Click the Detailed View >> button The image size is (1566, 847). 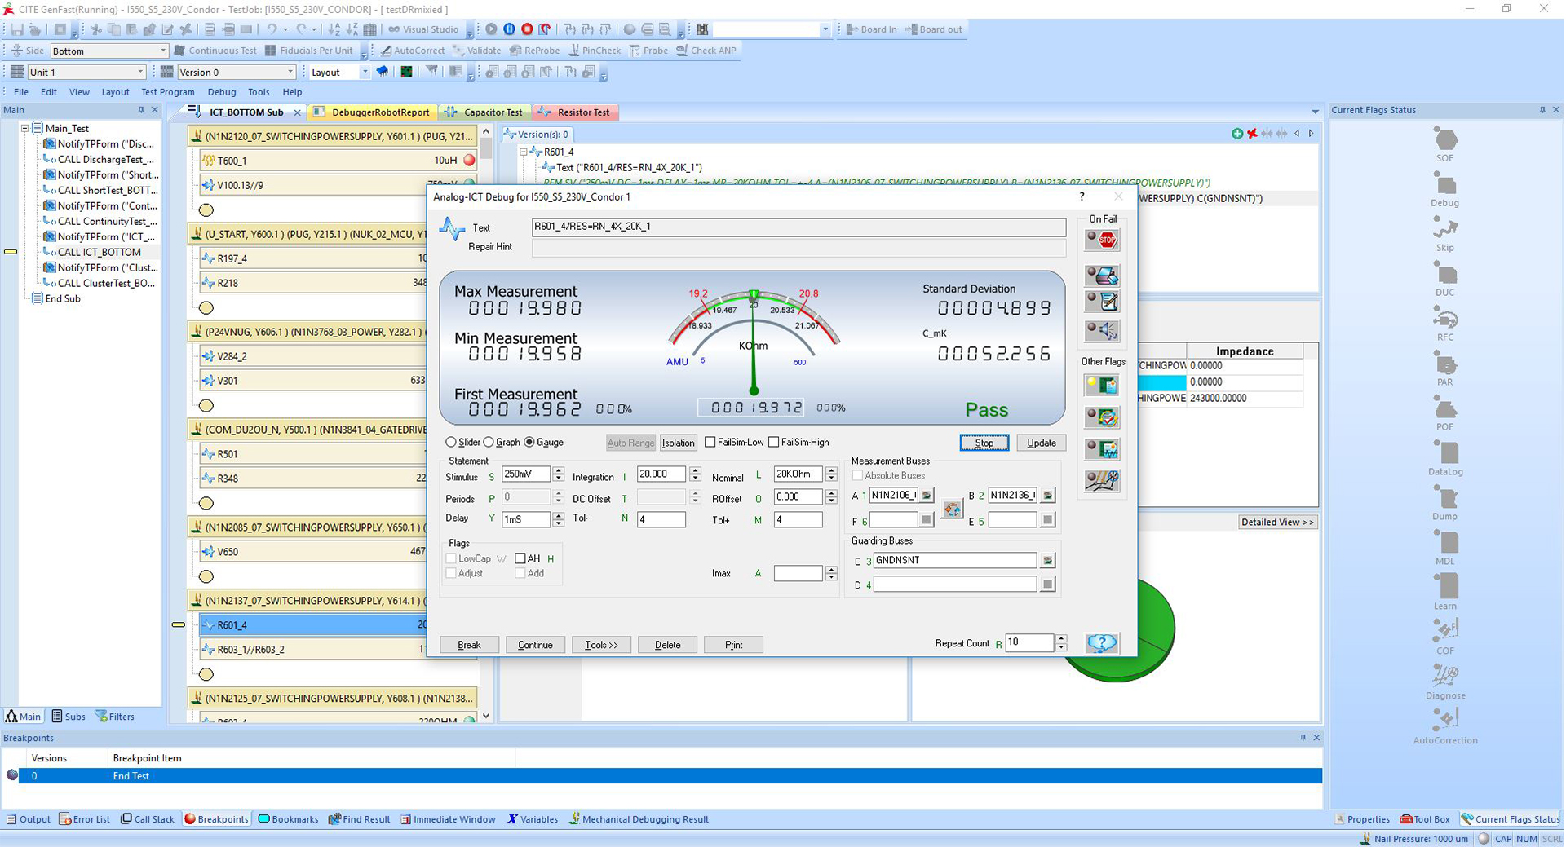coord(1277,522)
